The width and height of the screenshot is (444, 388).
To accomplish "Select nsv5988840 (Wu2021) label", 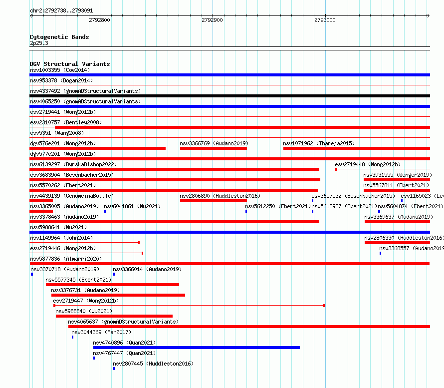I will coord(84,311).
